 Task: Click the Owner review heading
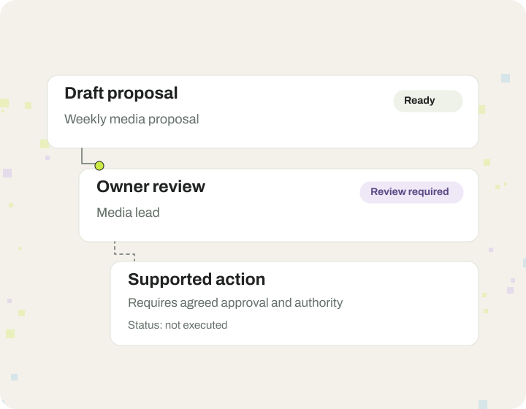click(x=151, y=186)
